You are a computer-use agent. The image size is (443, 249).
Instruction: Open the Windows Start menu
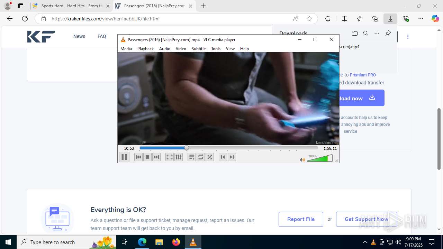8,242
